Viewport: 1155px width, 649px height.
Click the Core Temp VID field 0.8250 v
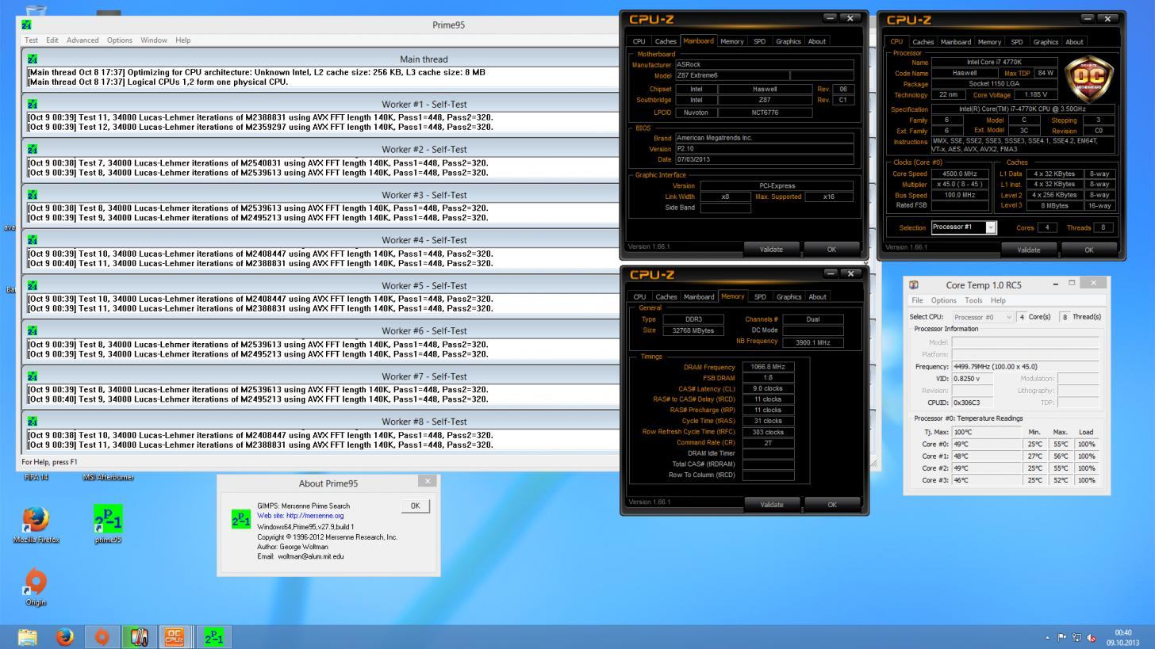coord(973,379)
